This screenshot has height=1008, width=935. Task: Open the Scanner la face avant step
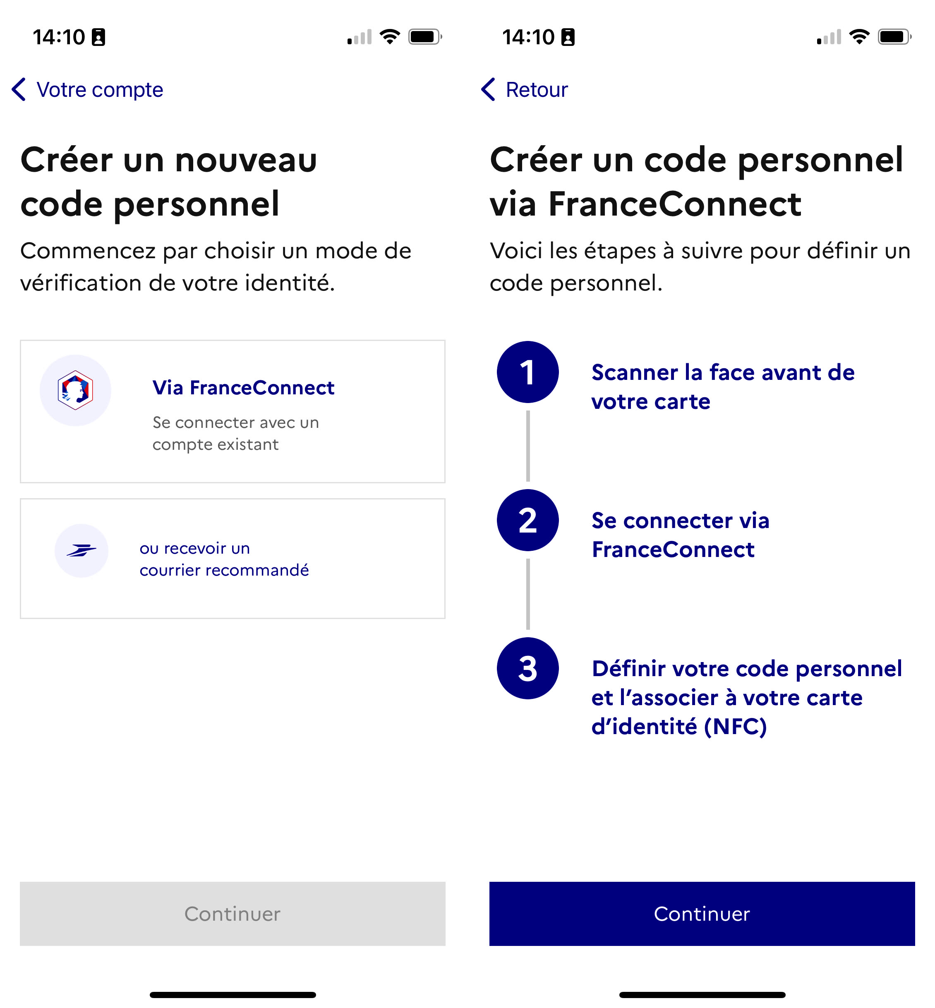[723, 386]
